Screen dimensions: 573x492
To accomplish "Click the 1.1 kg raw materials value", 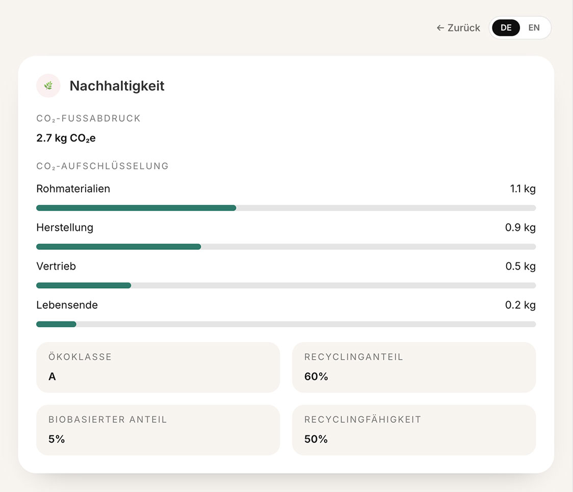I will (x=523, y=189).
